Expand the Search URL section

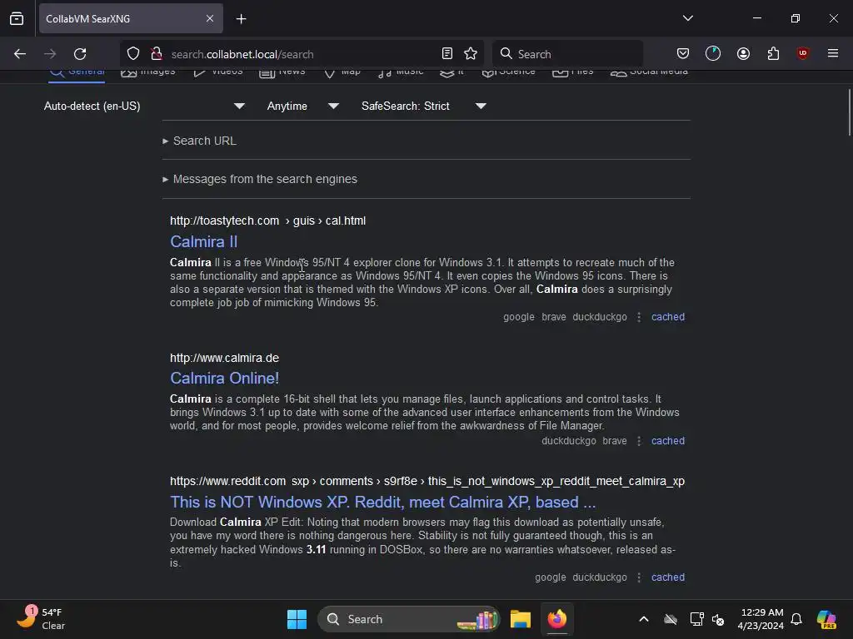(x=200, y=141)
